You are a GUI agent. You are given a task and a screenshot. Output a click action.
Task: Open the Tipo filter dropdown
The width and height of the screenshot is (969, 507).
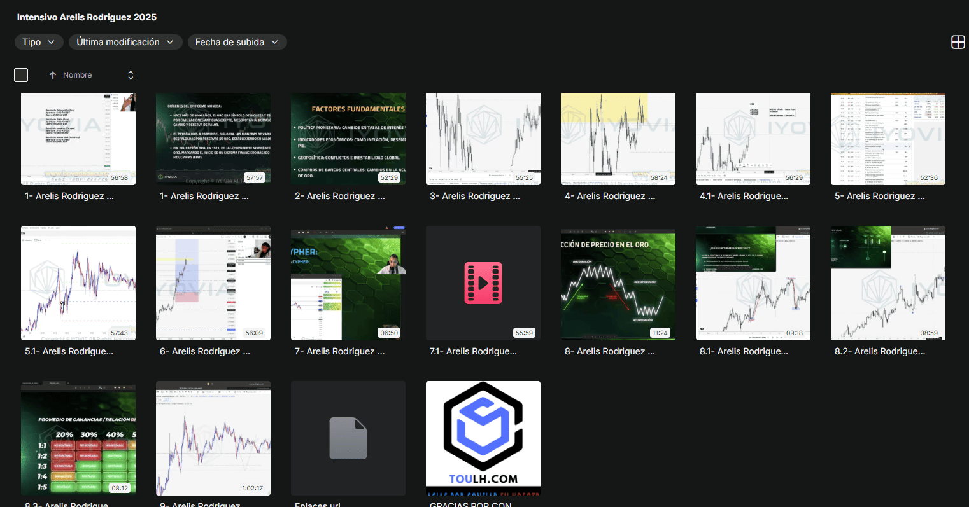(x=38, y=42)
